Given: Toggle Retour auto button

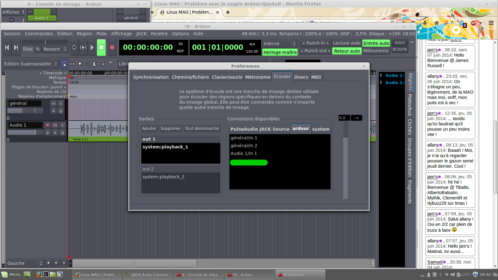Looking at the screenshot, I should [347, 51].
